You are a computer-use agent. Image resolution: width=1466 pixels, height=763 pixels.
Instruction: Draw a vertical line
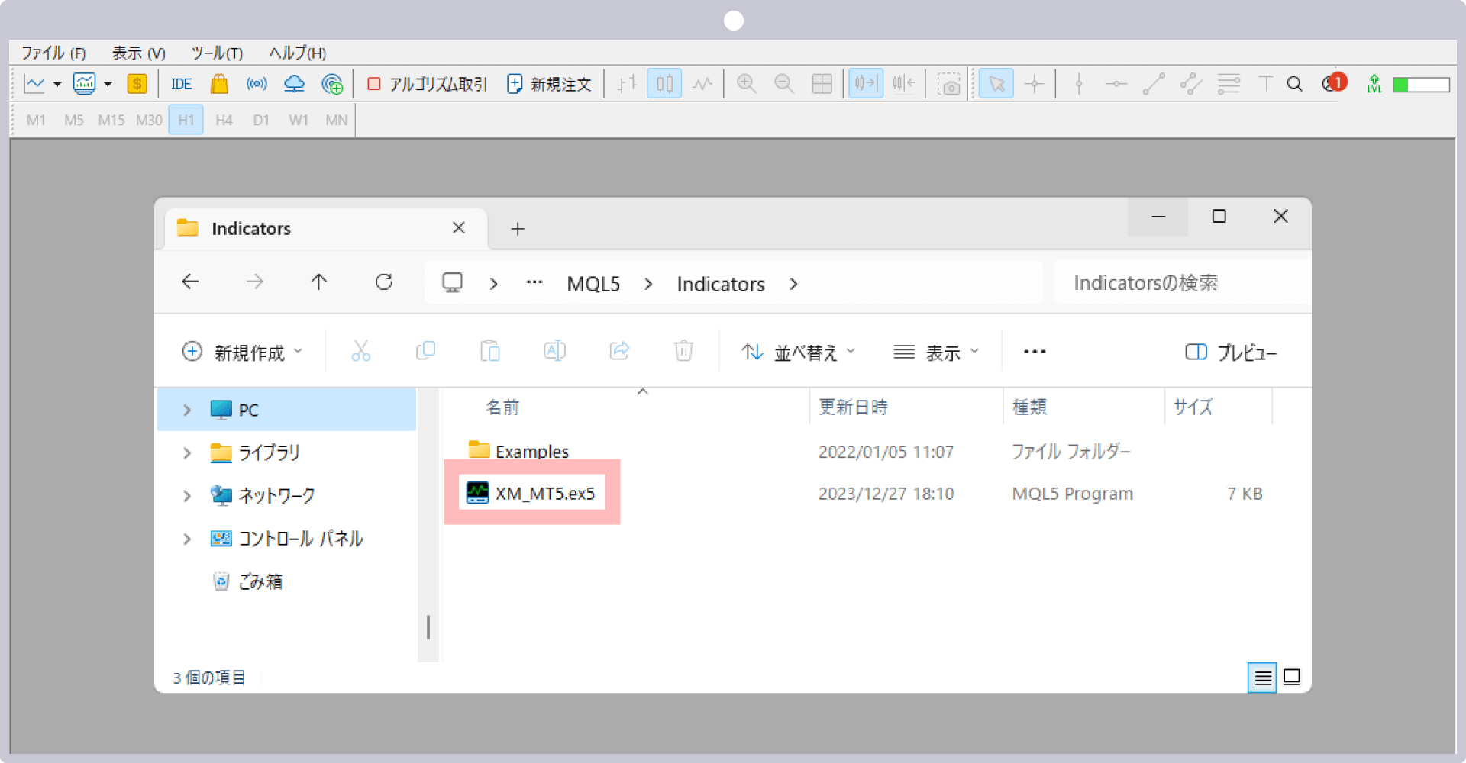pos(1079,84)
